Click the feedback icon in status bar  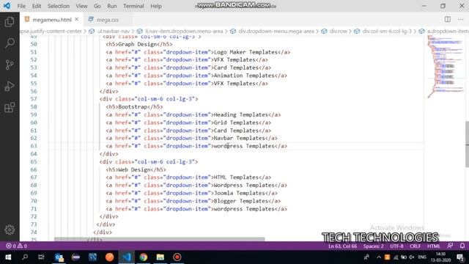[450, 246]
